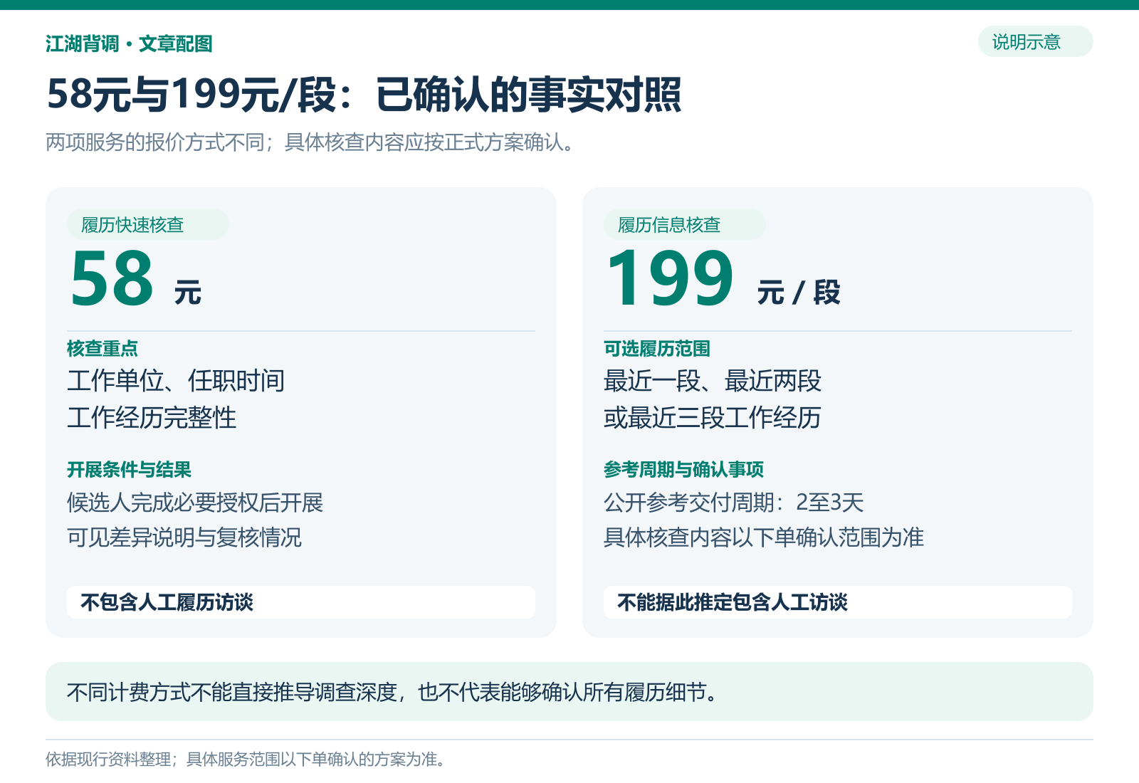Click the 不包含人工履历访谈 note box
This screenshot has height=783, width=1139.
[x=301, y=602]
